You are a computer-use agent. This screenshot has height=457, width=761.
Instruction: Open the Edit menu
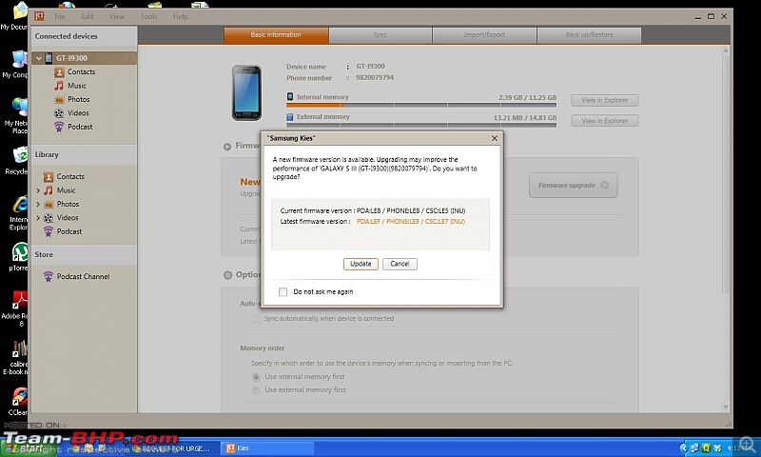tap(88, 16)
